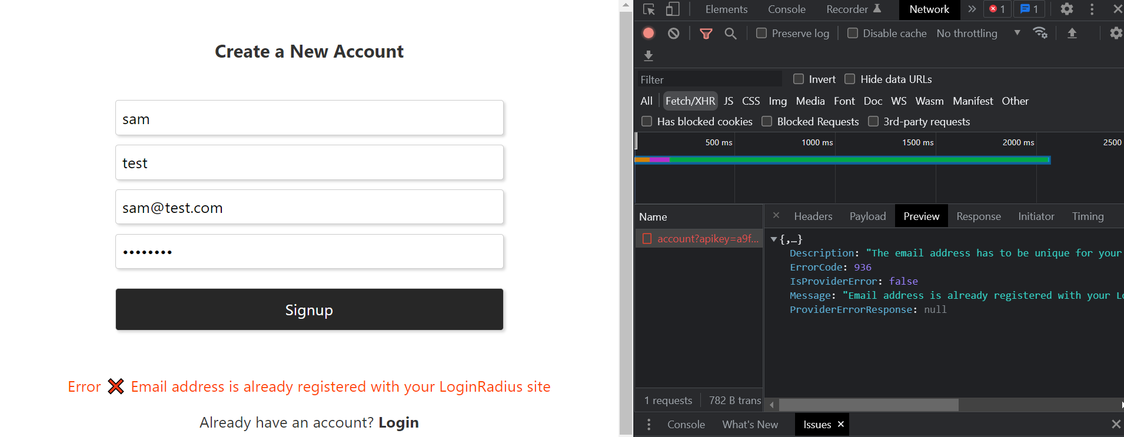Open network search magnifier
The height and width of the screenshot is (437, 1124).
[x=730, y=34]
